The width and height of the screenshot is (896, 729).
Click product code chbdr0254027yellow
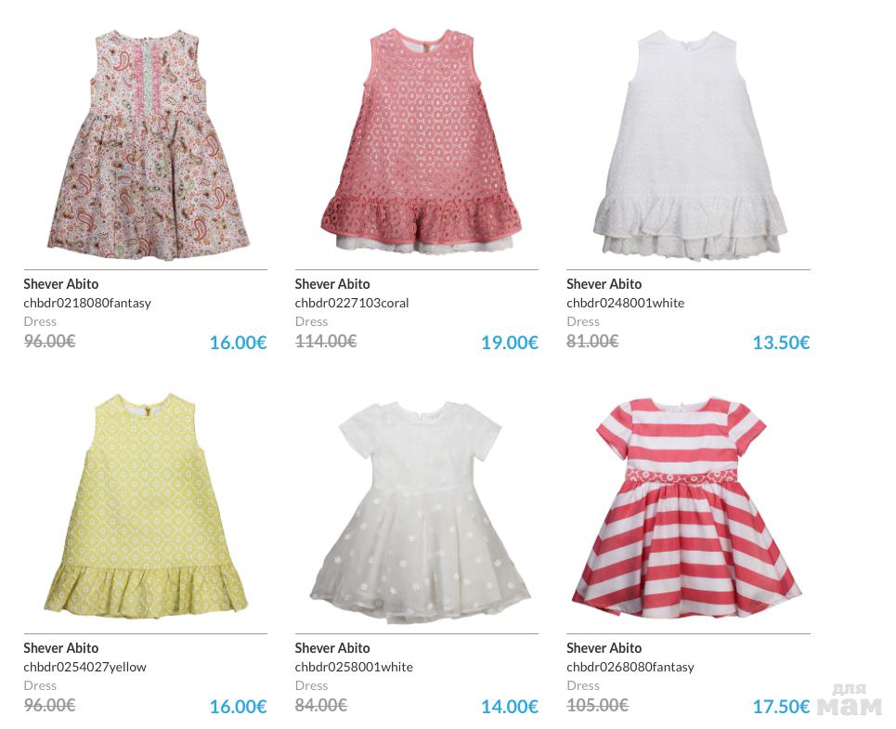84,667
